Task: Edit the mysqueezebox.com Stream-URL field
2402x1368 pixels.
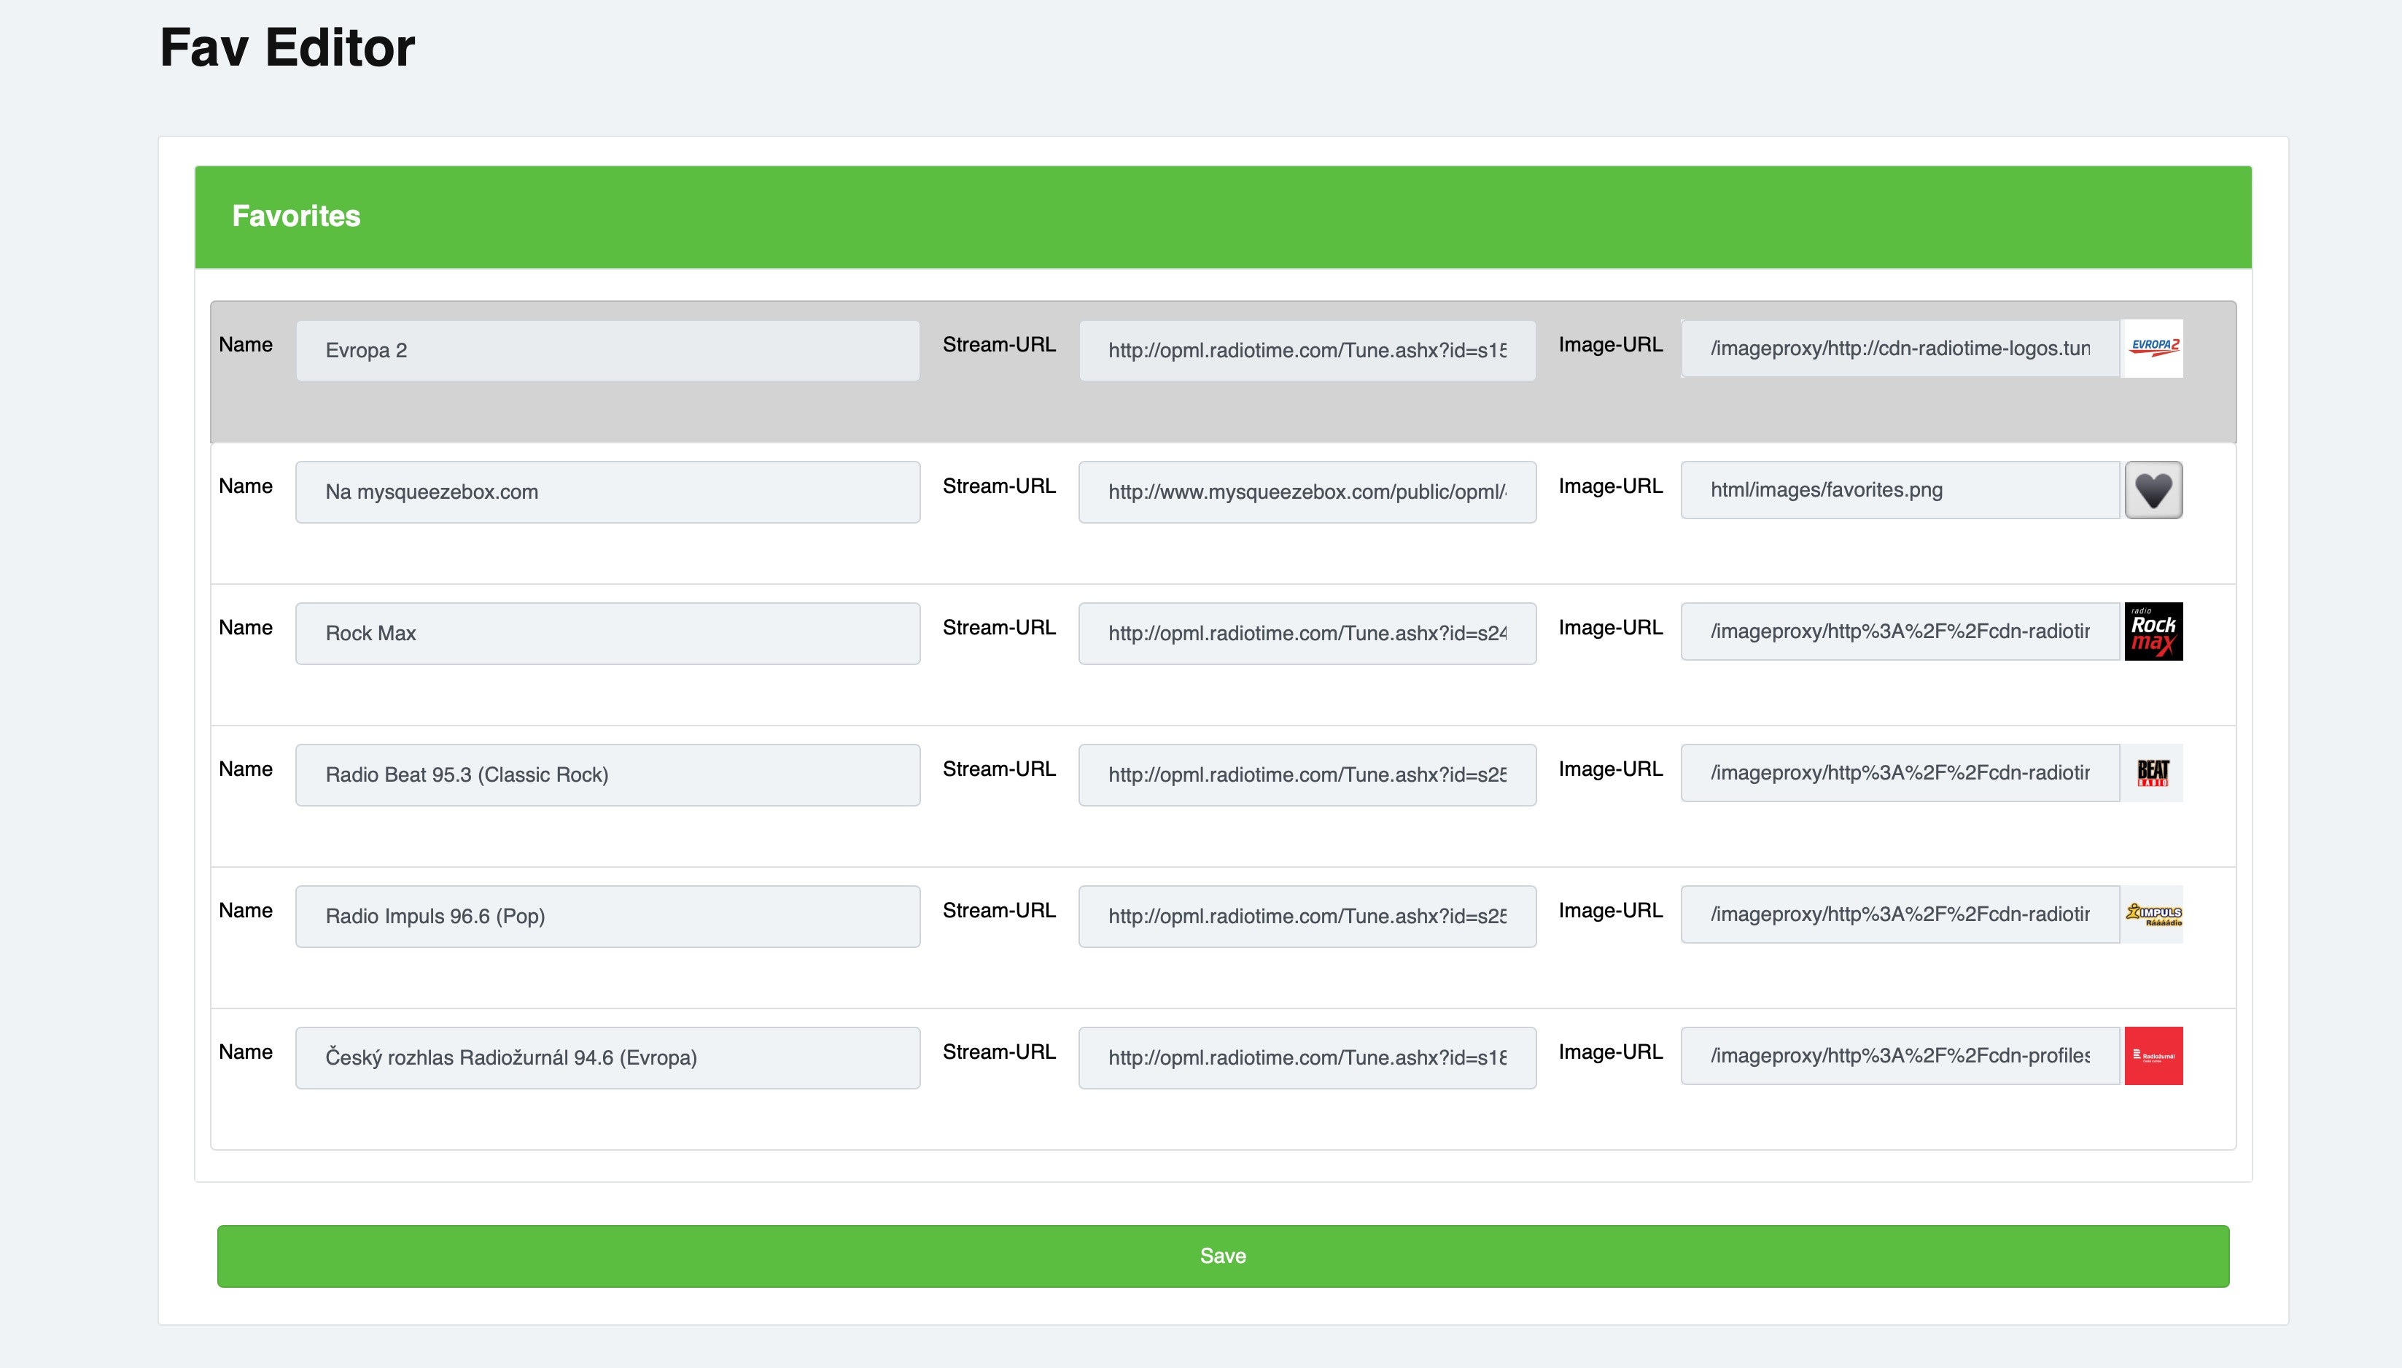Action: pos(1307,491)
